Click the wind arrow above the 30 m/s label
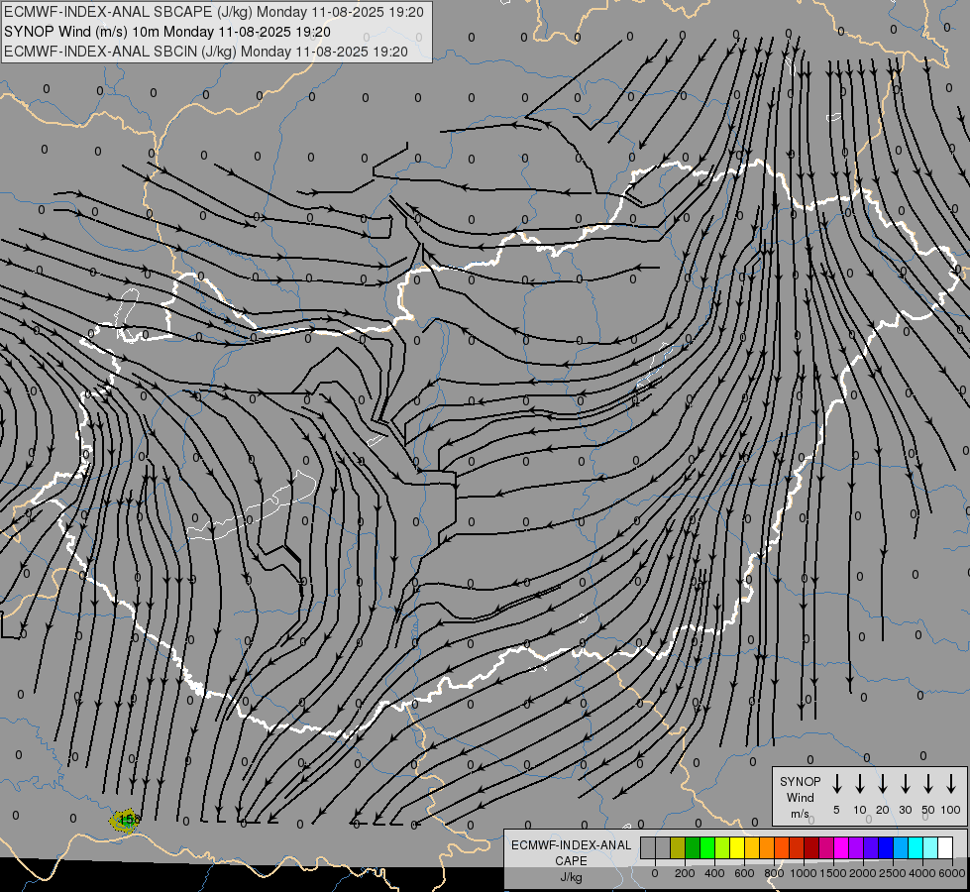Image resolution: width=970 pixels, height=892 pixels. (905, 783)
